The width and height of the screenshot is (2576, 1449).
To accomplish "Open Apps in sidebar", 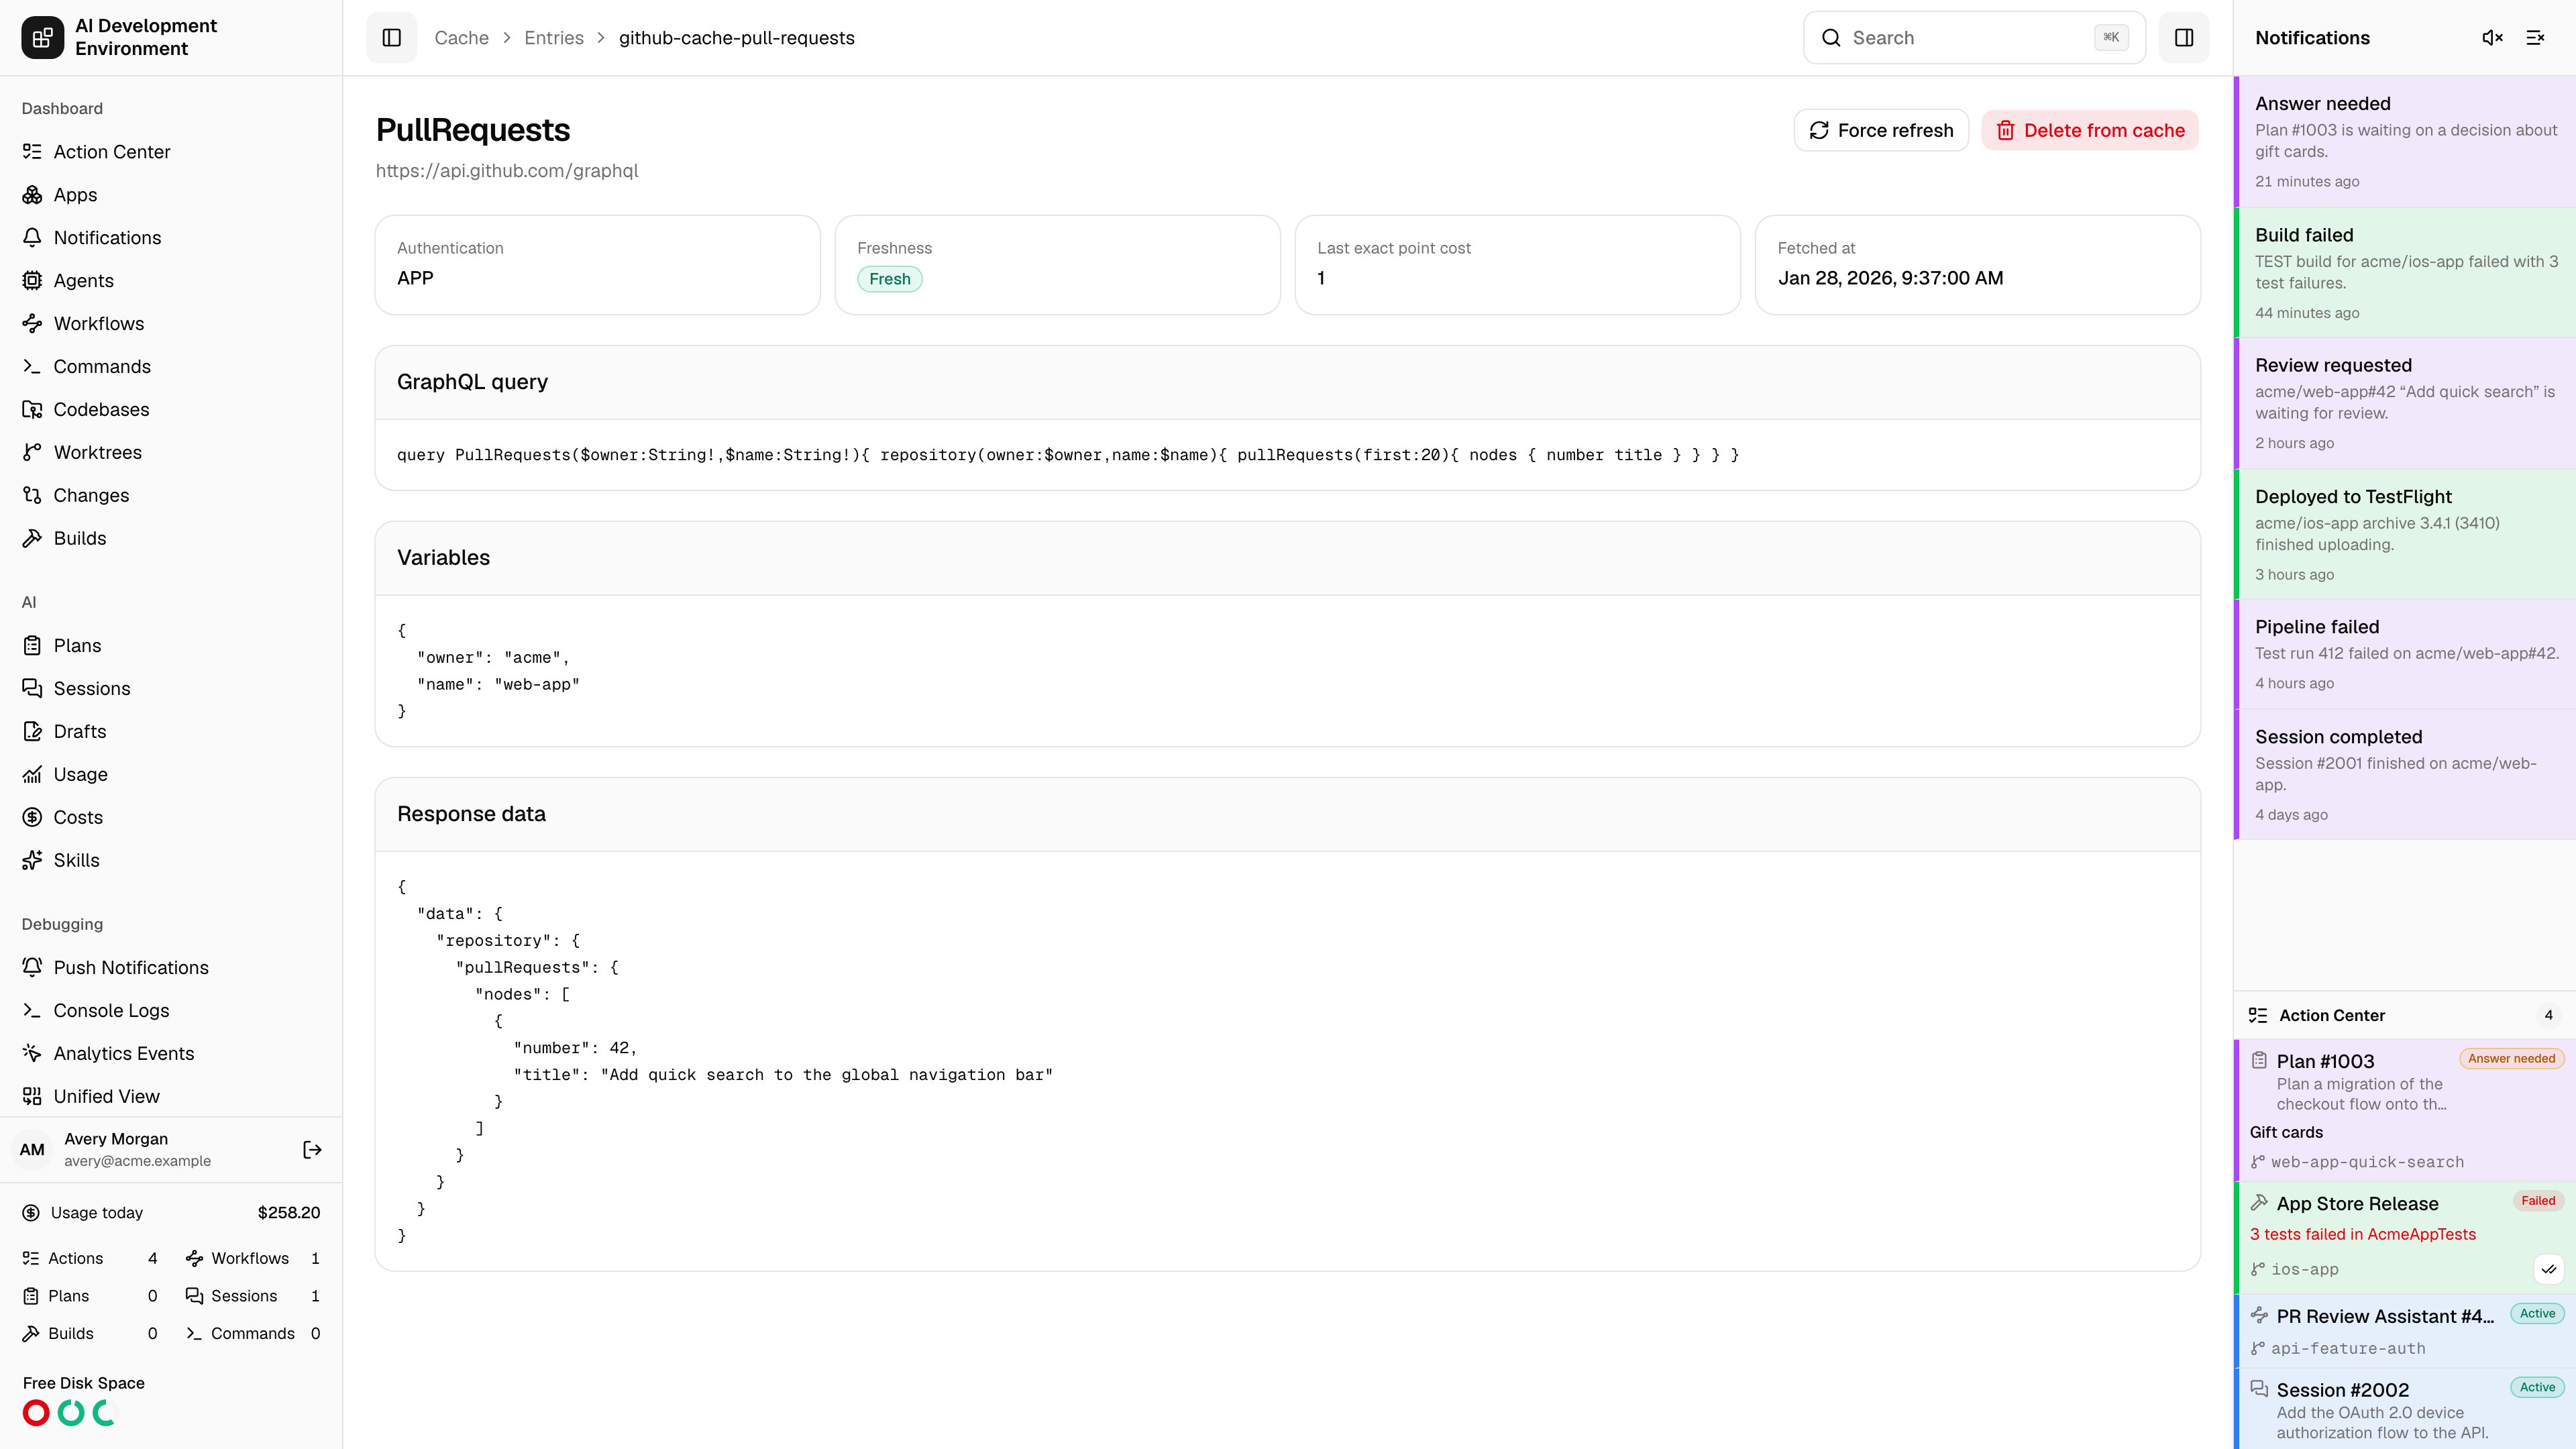I will click(171, 195).
